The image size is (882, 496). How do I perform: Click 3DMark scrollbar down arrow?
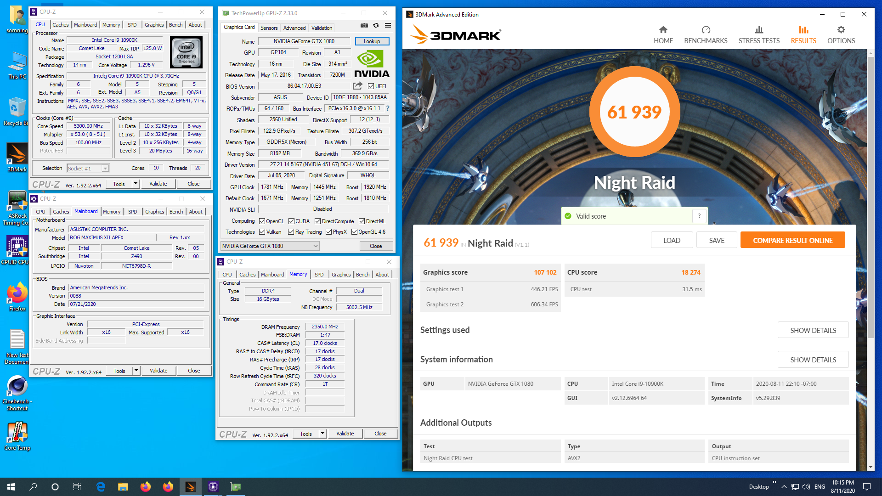point(871,467)
